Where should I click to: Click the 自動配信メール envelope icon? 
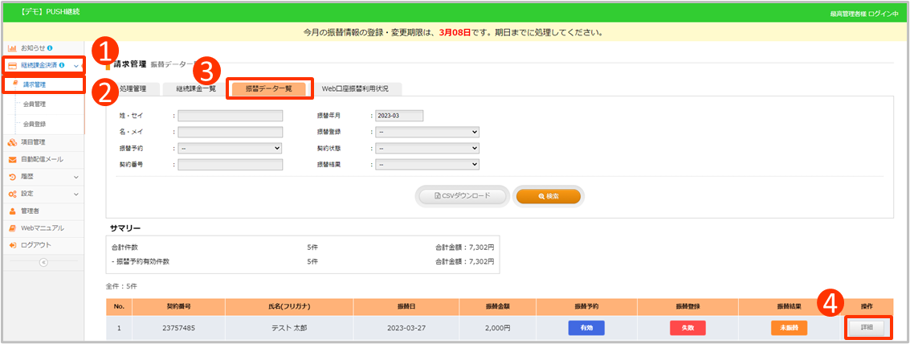click(13, 159)
